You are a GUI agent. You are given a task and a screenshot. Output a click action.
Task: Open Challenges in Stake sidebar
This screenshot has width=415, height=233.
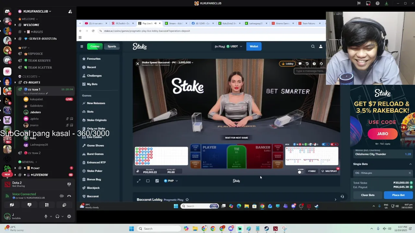[x=94, y=76]
